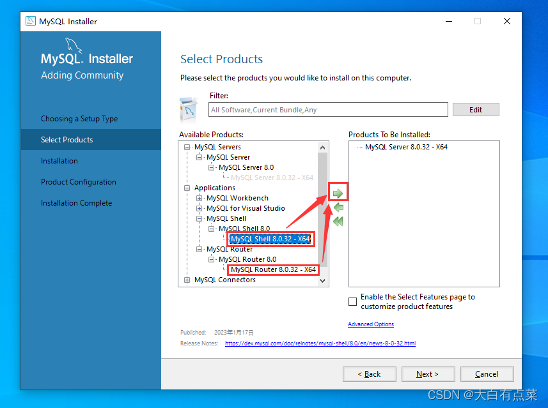This screenshot has width=548, height=408.
Task: Enable the Select Features page checkbox
Action: tap(352, 301)
